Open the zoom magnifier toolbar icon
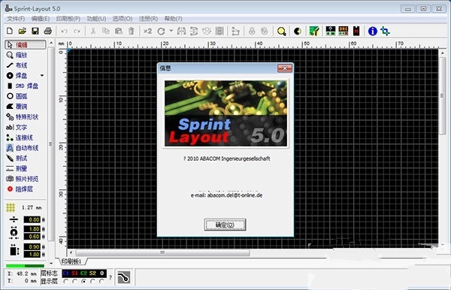Viewport: 451px width, 290px height. coord(281,31)
